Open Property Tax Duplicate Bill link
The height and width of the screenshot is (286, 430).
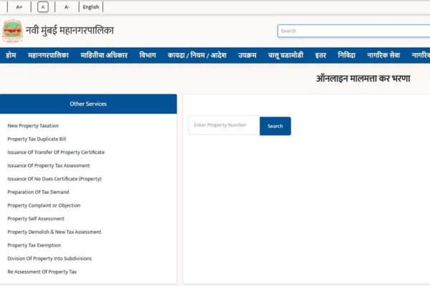[x=37, y=139]
